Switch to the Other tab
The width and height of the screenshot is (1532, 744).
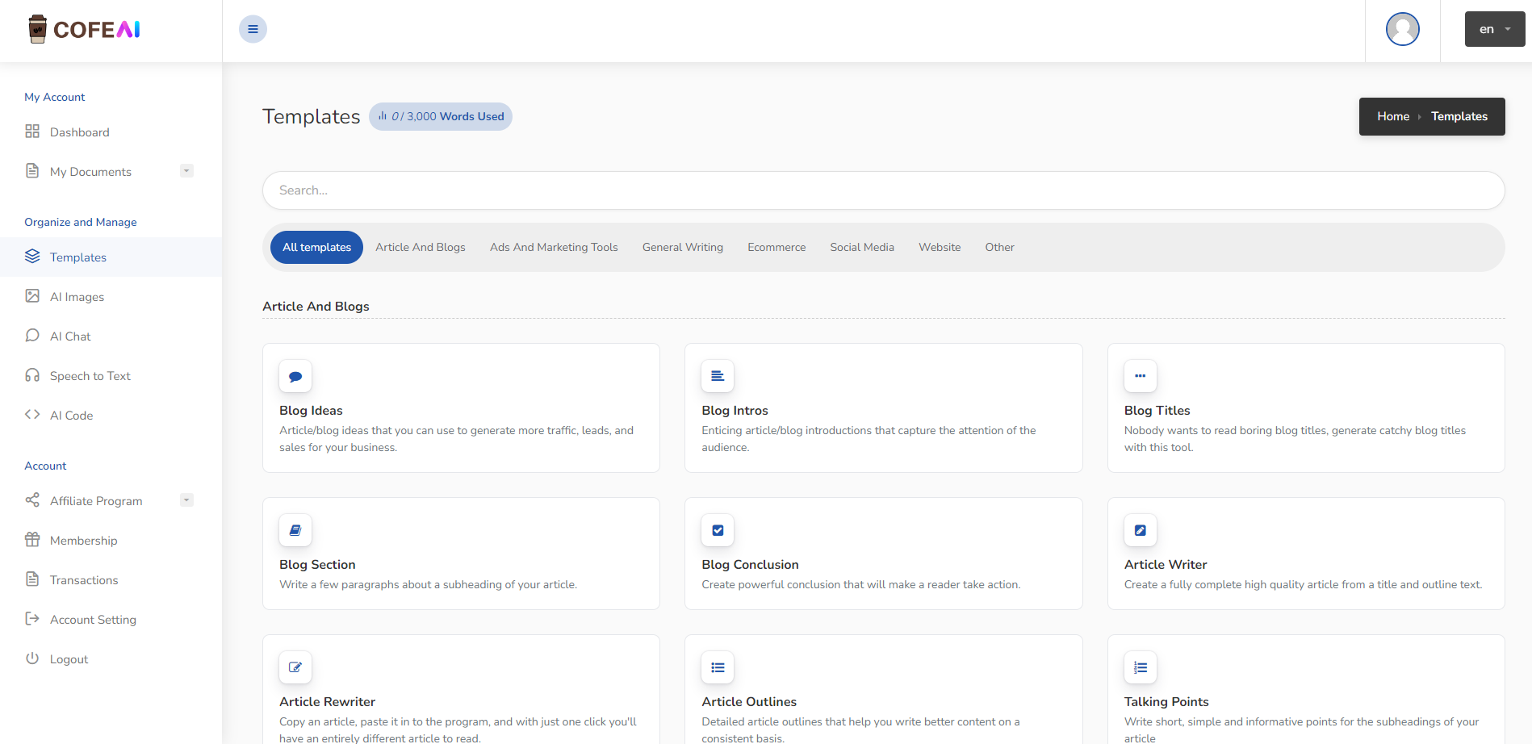click(999, 247)
